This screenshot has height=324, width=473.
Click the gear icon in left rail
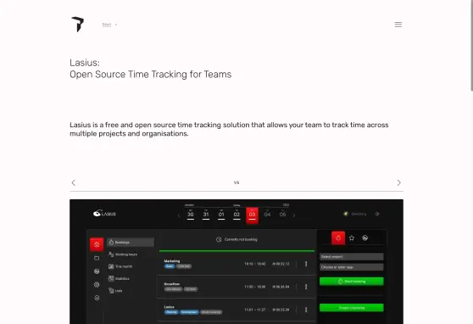point(97,284)
